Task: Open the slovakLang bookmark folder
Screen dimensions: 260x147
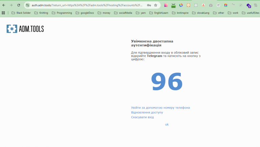Action: (x=201, y=13)
